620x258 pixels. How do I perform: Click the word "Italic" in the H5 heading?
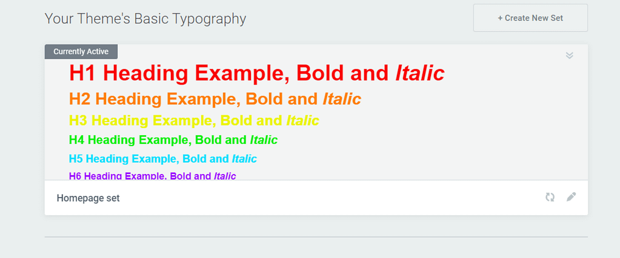244,160
